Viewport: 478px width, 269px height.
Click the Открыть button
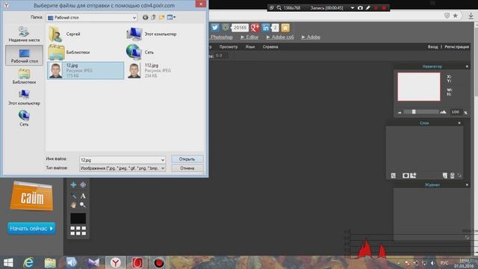tap(187, 159)
